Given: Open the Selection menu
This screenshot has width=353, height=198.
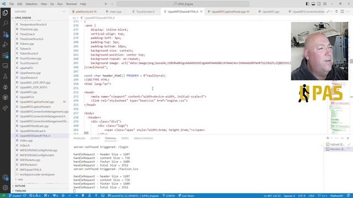Looking at the screenshot, I should [x=31, y=4].
